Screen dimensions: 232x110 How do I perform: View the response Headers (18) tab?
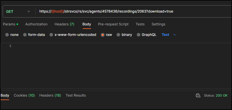[50, 95]
